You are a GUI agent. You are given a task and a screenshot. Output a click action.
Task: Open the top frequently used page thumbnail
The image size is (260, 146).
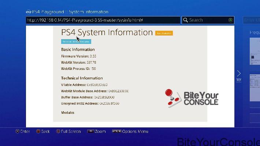[255, 51]
